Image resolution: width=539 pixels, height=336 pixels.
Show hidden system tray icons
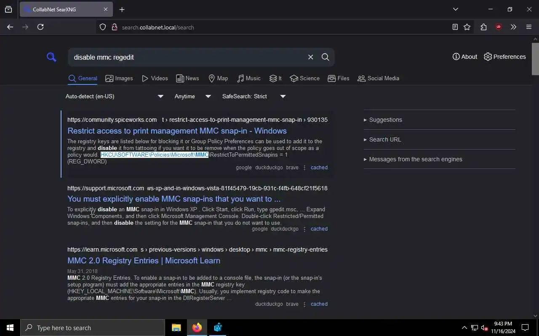(x=464, y=328)
